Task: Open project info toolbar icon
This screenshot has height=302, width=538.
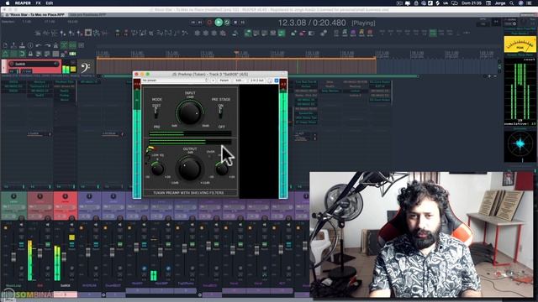Action: (x=30, y=45)
